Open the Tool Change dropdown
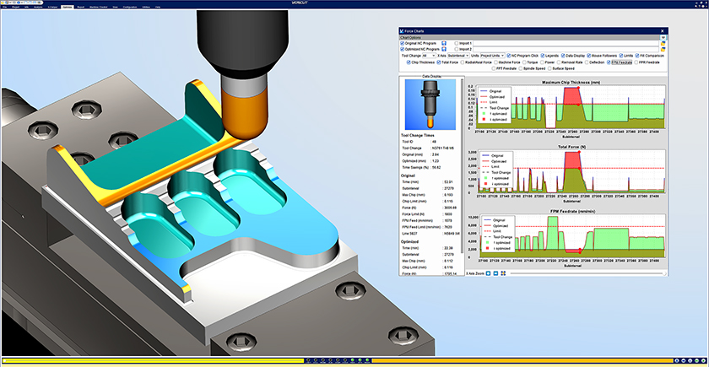Image resolution: width=709 pixels, height=367 pixels. (429, 56)
